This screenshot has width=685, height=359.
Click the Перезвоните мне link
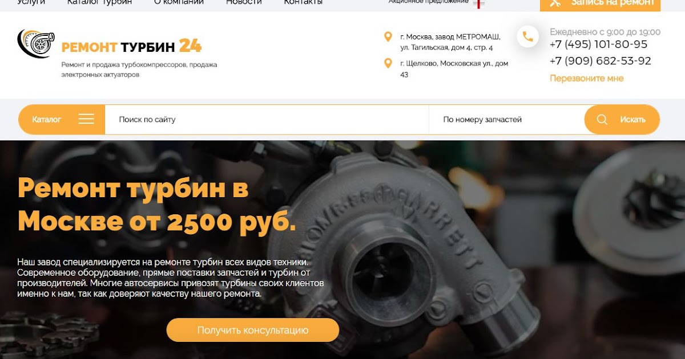[x=587, y=79]
